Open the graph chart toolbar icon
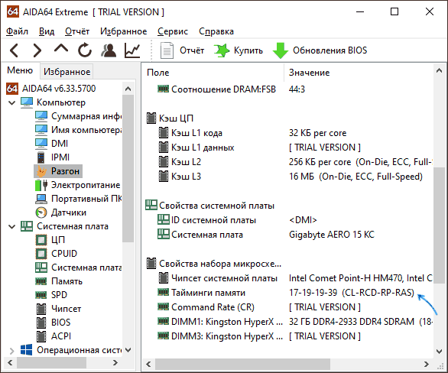Image resolution: width=448 pixels, height=373 pixels. pyautogui.click(x=132, y=50)
